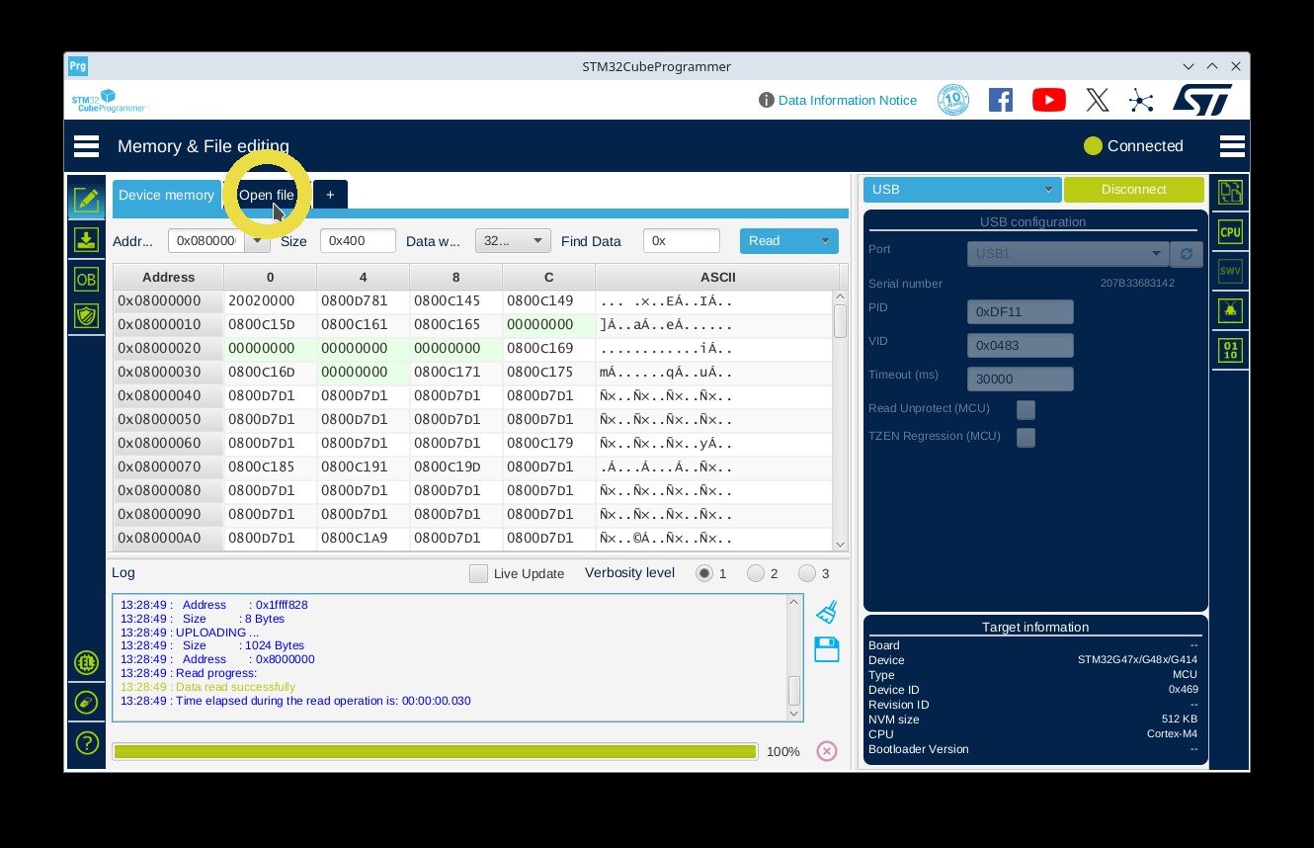1314x848 pixels.
Task: Open the left hamburger menu
Action: pyautogui.click(x=87, y=146)
